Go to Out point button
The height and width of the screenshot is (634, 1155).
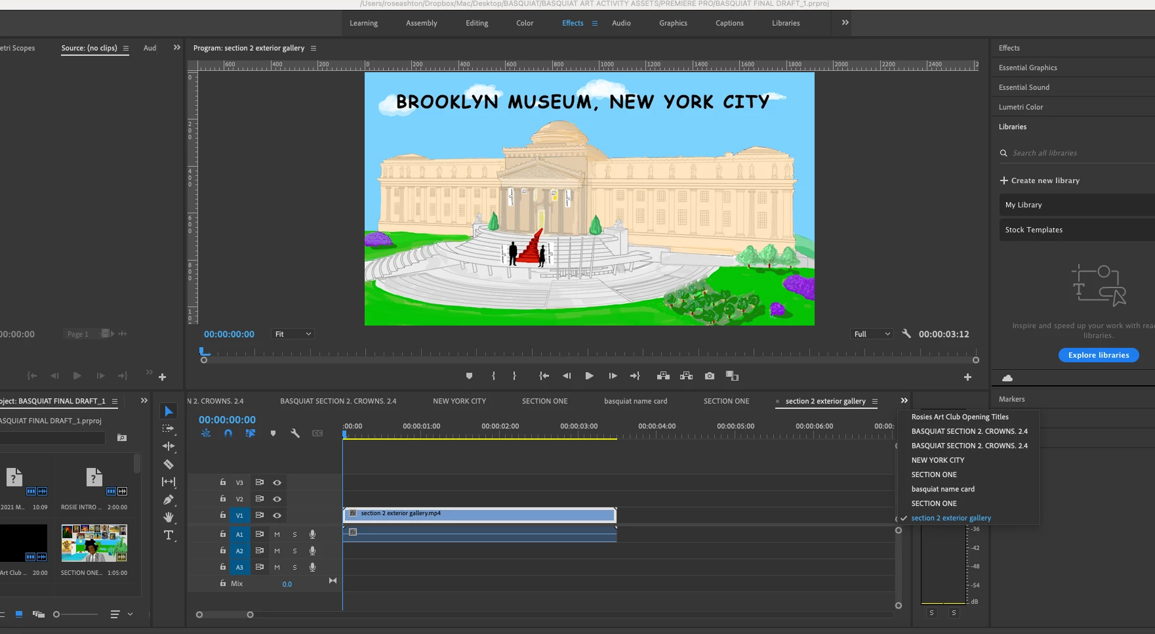pyautogui.click(x=635, y=376)
